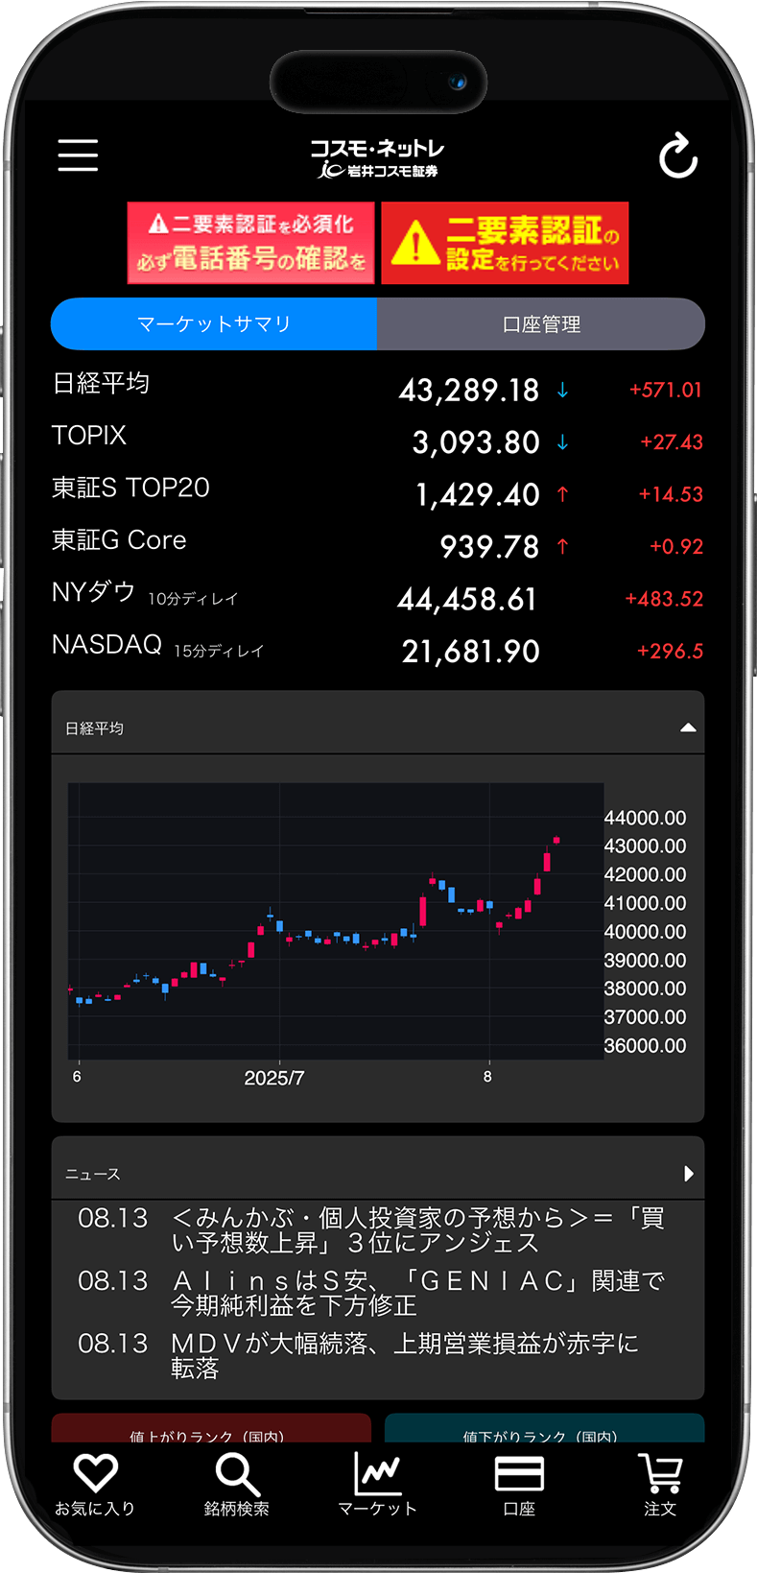The image size is (757, 1573).
Task: Tap the Iwai Cosmo Securities logo
Action: click(377, 158)
